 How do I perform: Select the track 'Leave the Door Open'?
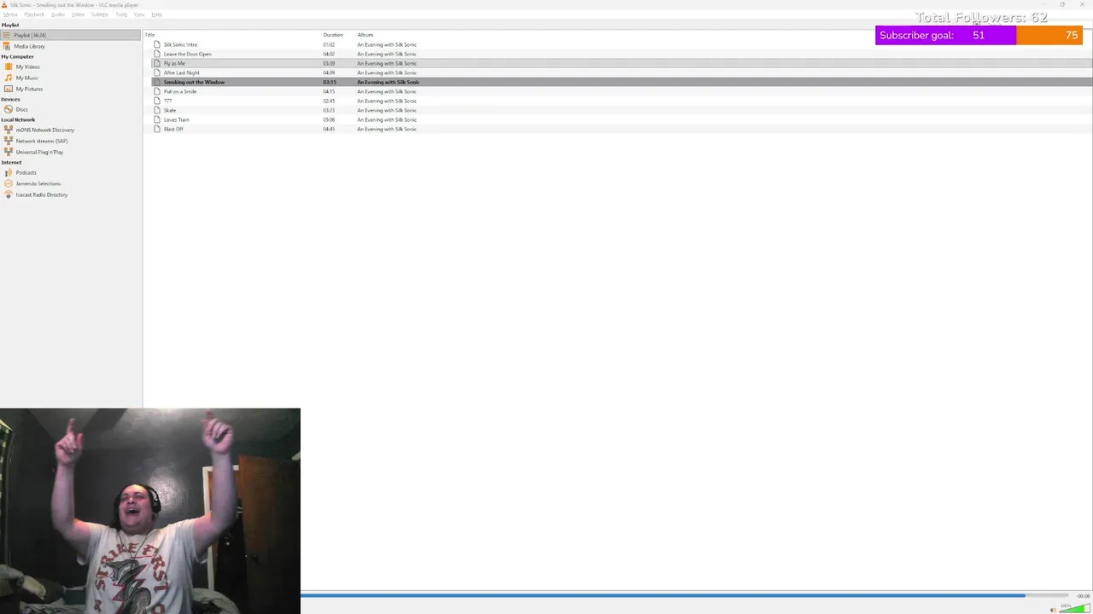(187, 54)
